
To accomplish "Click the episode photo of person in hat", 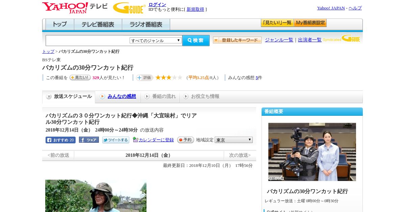I will (x=96, y=196).
